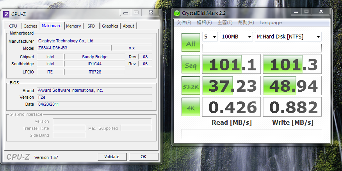The image size is (342, 171).
Task: Click the CPU-Z app icon in title bar
Action: click(6, 14)
